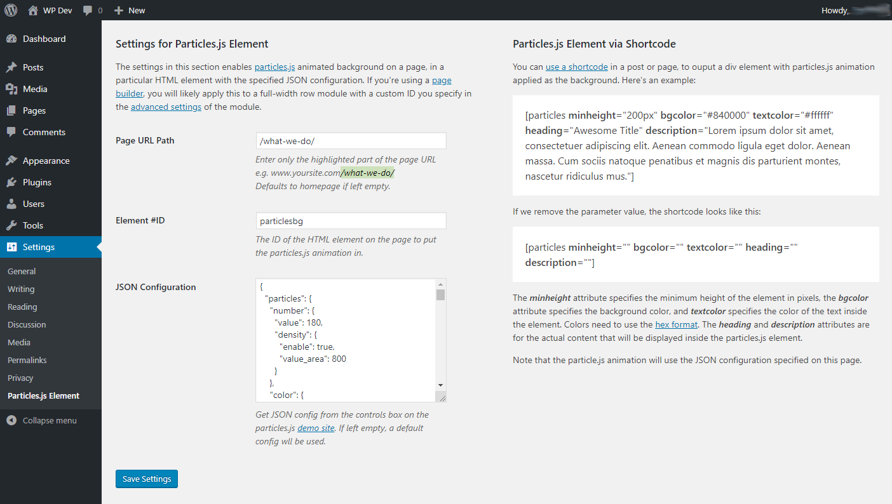This screenshot has height=504, width=892.
Task: Click the Howdy user account menu
Action: pos(854,10)
